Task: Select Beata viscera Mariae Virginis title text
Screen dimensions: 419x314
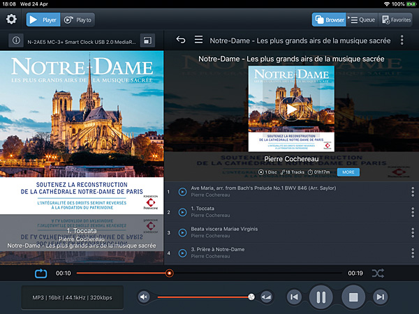Action: (x=224, y=229)
